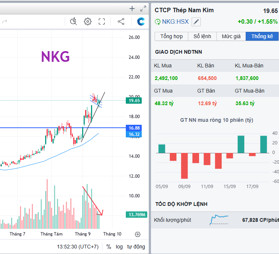Click the GT Mua value 48.32 tỷ
This screenshot has width=279, height=254.
[x=164, y=103]
